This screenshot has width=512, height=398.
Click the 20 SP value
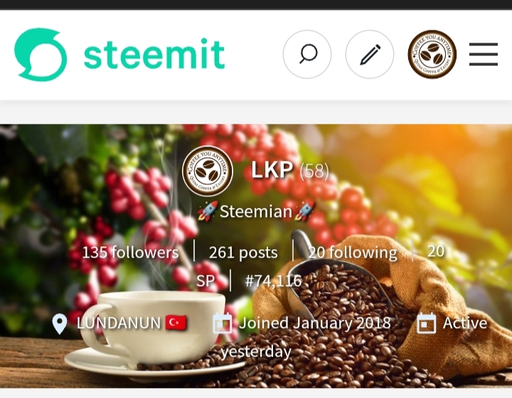(x=436, y=251)
